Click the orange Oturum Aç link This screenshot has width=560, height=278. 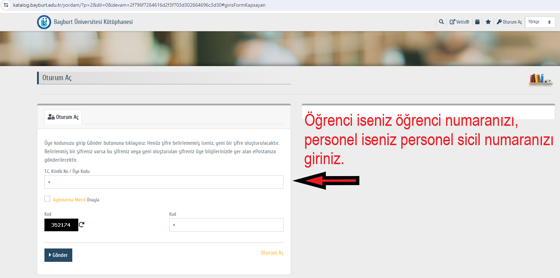tap(272, 253)
